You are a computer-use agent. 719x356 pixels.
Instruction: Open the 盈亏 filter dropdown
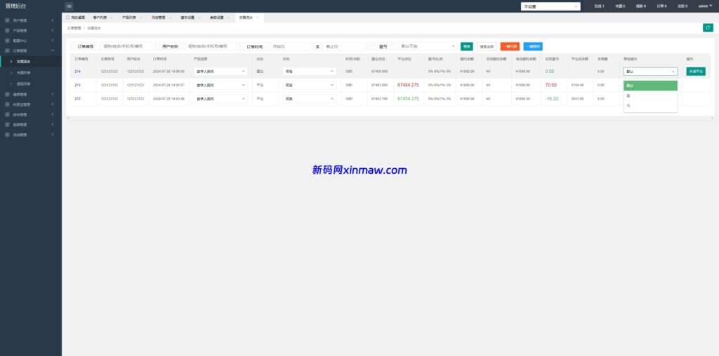coord(428,46)
